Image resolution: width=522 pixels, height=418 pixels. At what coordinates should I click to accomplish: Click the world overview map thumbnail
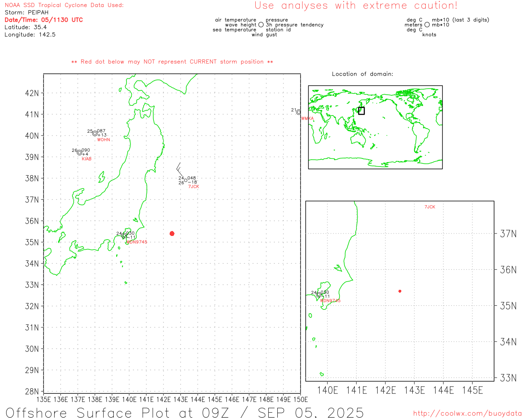coord(375,127)
